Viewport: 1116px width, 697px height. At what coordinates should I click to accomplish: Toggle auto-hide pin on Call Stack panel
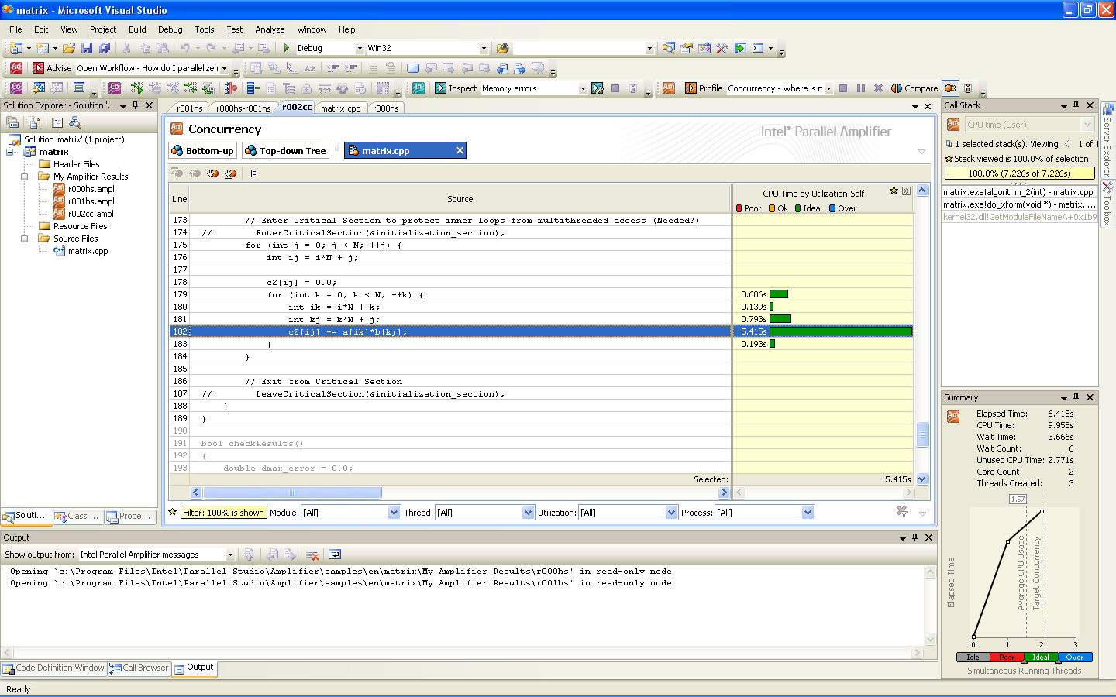[x=1076, y=105]
